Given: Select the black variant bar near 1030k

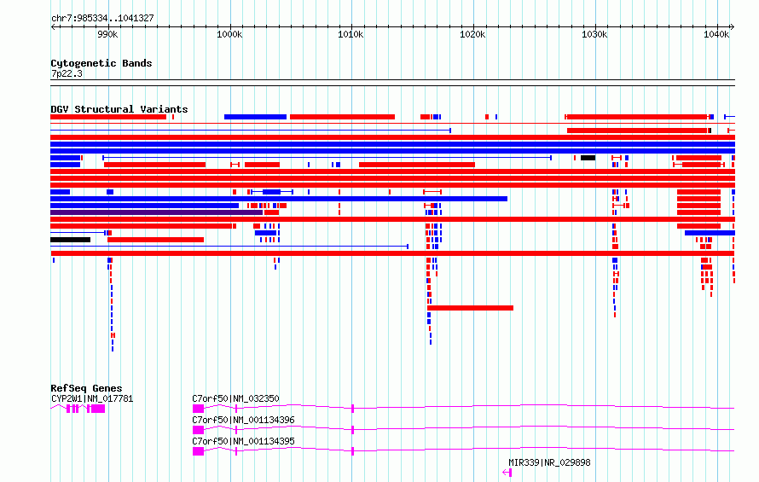Looking at the screenshot, I should coord(588,158).
